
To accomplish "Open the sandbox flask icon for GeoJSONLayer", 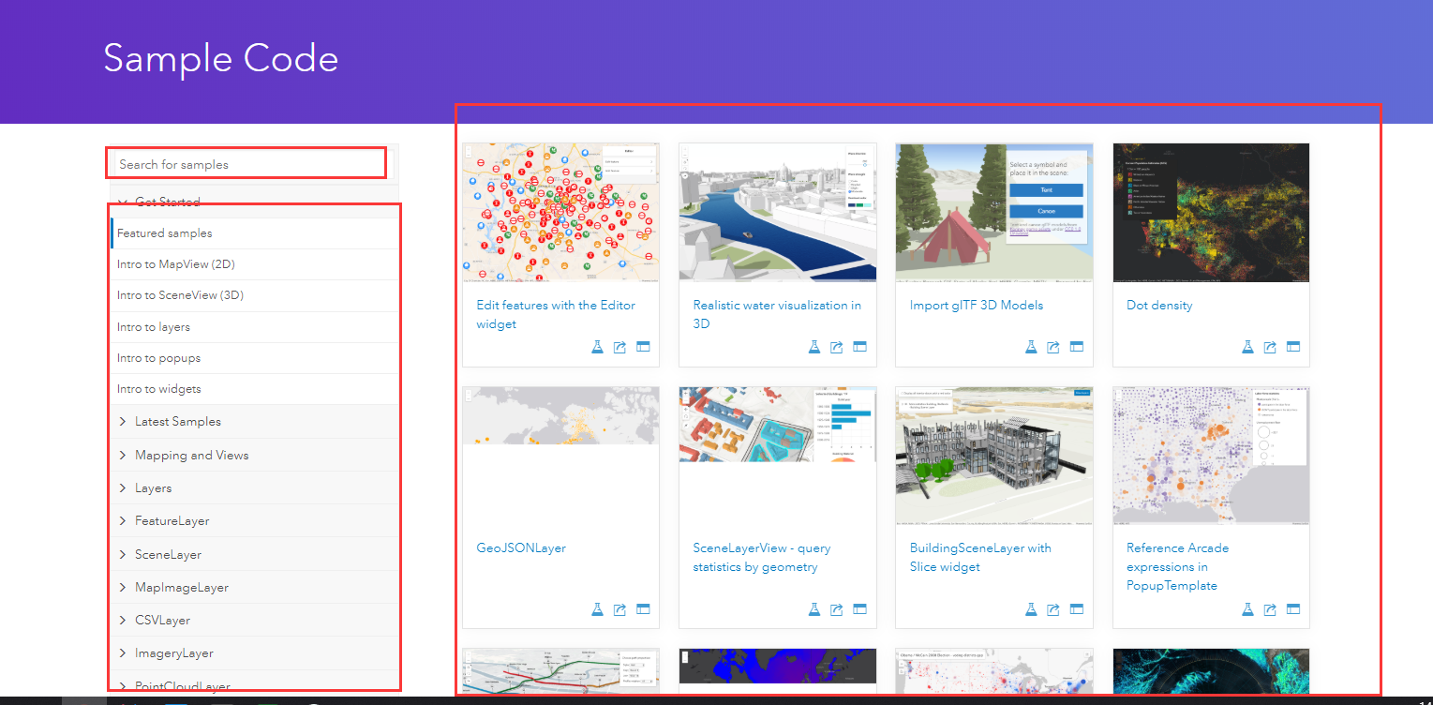I will point(597,608).
